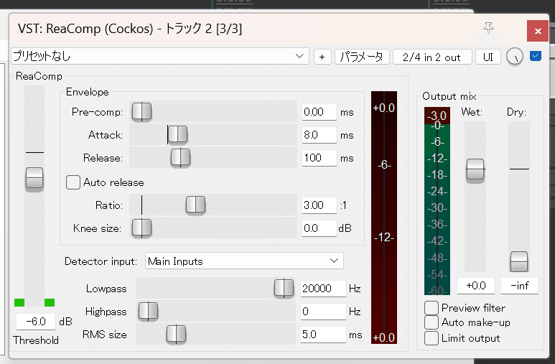The width and height of the screenshot is (555, 364).
Task: Open the 2/4 in 2 out pin routing
Action: point(432,57)
